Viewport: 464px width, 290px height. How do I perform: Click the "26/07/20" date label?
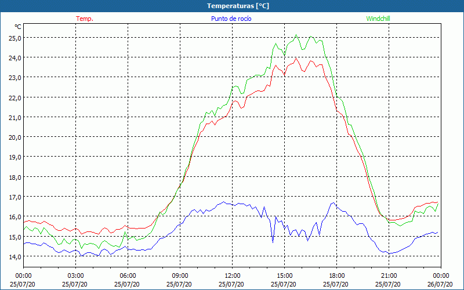coord(440,284)
